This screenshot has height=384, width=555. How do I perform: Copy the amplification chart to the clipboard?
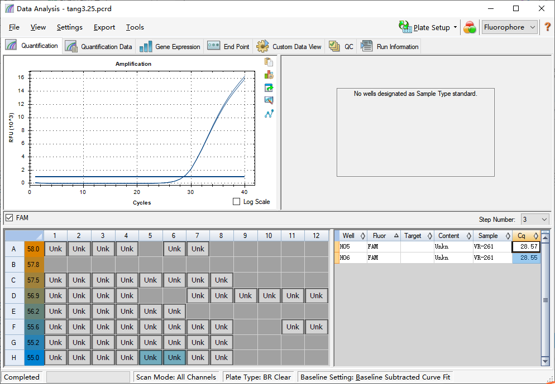point(269,62)
